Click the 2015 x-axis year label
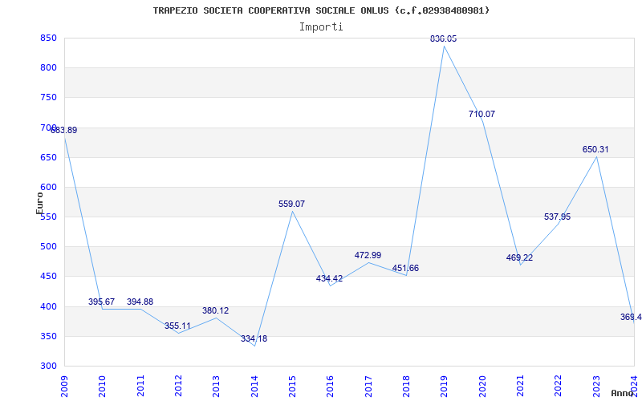This screenshot has width=642, height=401. 292,387
